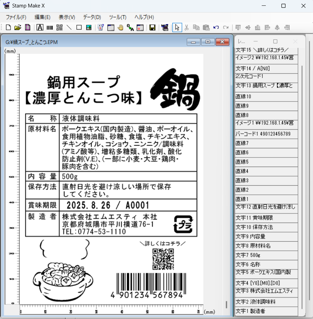Viewport: 313px width, 319px height.
Task: Select layer 文字15 ＼詳しくはコチラ／
Action: point(266,51)
